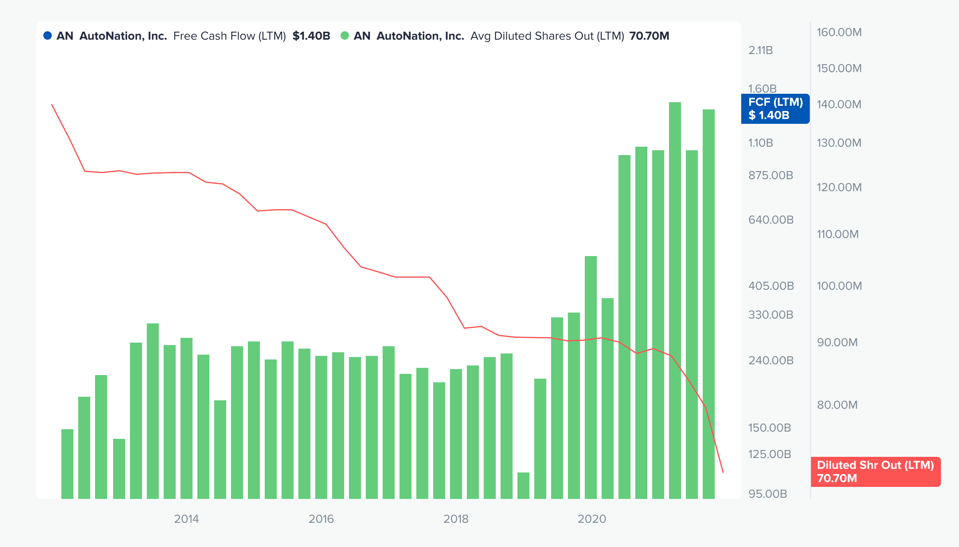Click the 95.00B axis label
Image resolution: width=959 pixels, height=547 pixels.
click(768, 494)
